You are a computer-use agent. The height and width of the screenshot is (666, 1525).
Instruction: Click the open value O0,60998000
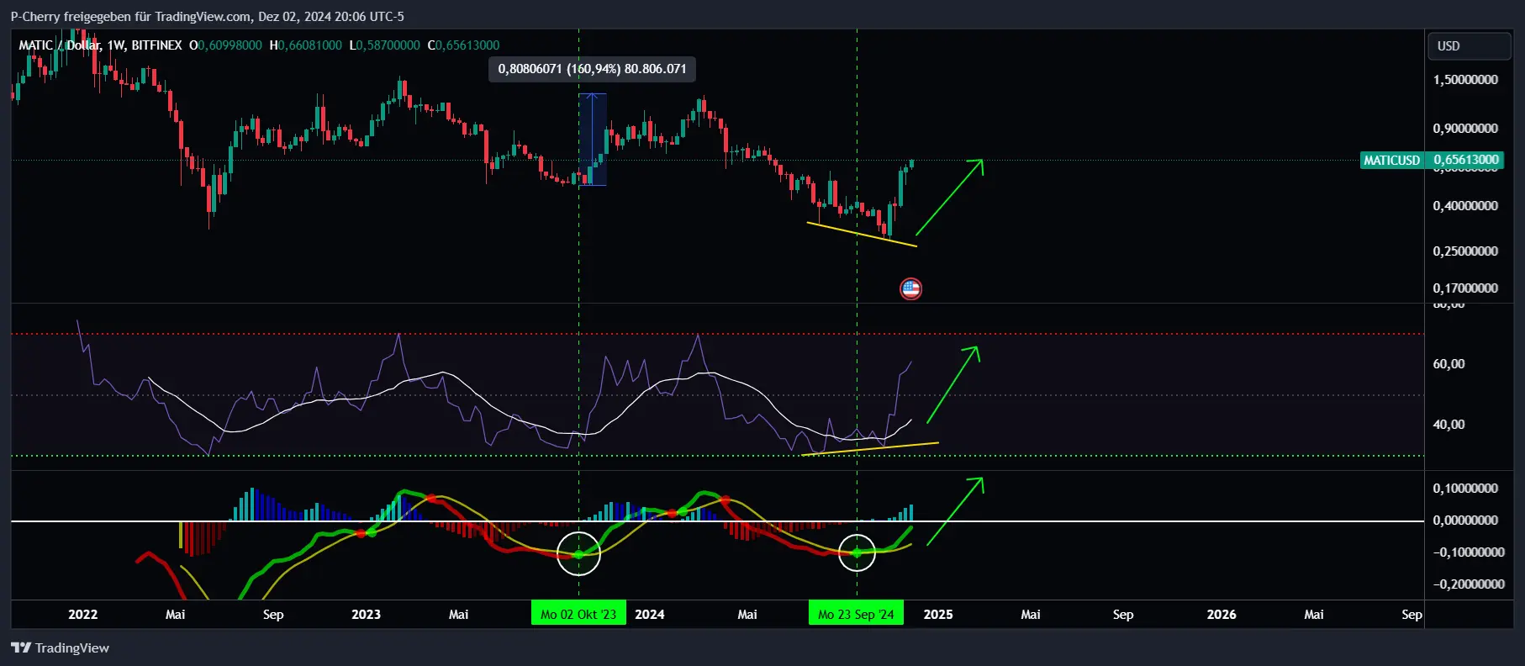[225, 45]
